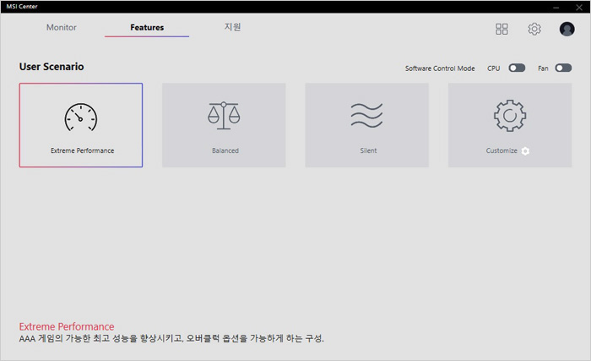The height and width of the screenshot is (361, 591).
Task: Click the Extreme Performance card label
Action: pos(82,150)
